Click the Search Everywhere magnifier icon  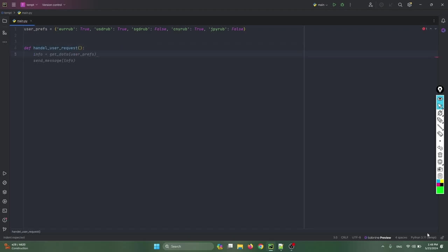point(400,5)
